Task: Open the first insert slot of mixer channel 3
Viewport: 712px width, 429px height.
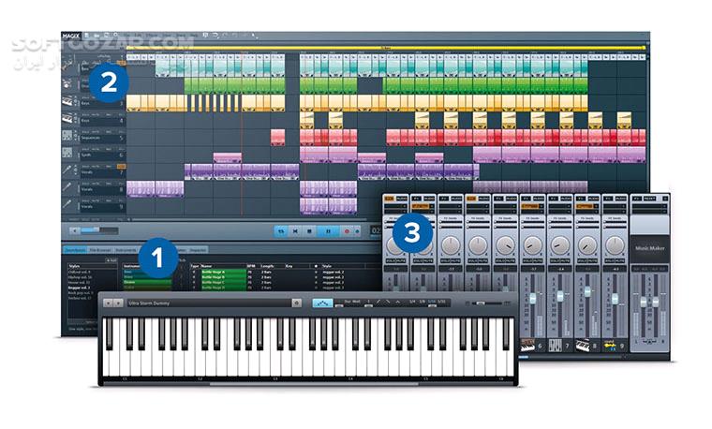Action: tap(451, 206)
